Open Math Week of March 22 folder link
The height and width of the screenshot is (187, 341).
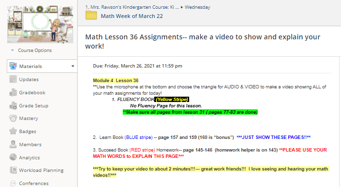click(132, 16)
